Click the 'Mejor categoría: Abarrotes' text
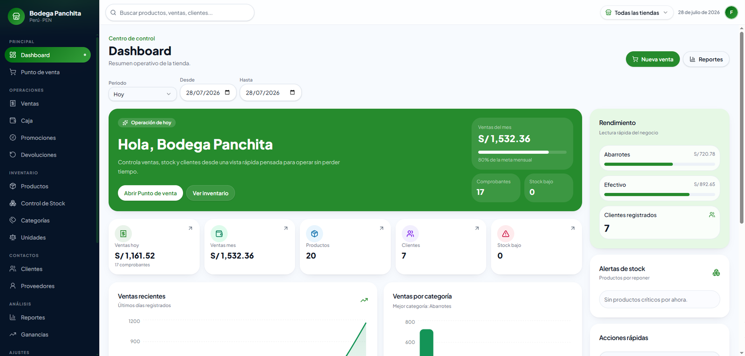The height and width of the screenshot is (356, 745). click(x=422, y=306)
